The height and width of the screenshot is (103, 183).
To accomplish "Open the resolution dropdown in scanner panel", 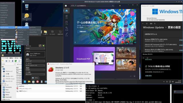I will point(35,70).
